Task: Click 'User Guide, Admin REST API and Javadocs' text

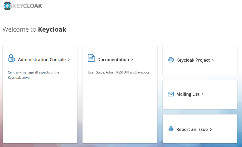Action: (x=119, y=72)
